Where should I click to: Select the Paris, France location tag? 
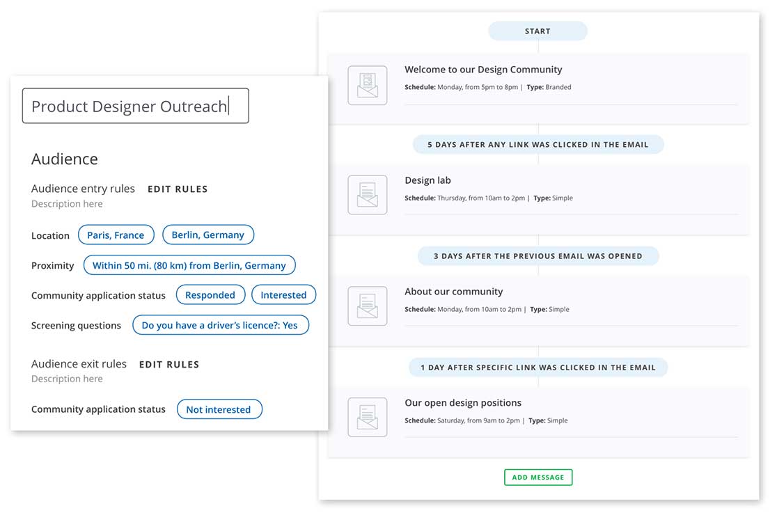[116, 235]
